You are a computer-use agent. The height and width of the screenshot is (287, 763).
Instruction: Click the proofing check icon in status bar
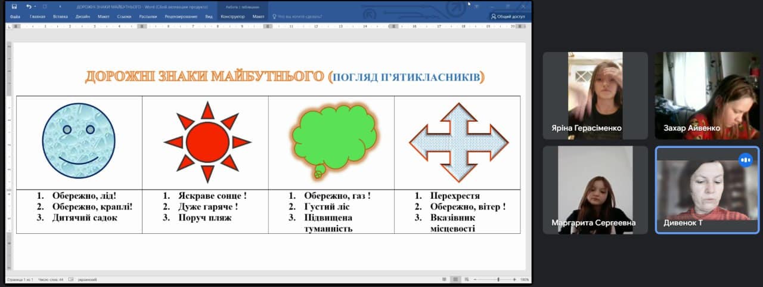point(71,279)
